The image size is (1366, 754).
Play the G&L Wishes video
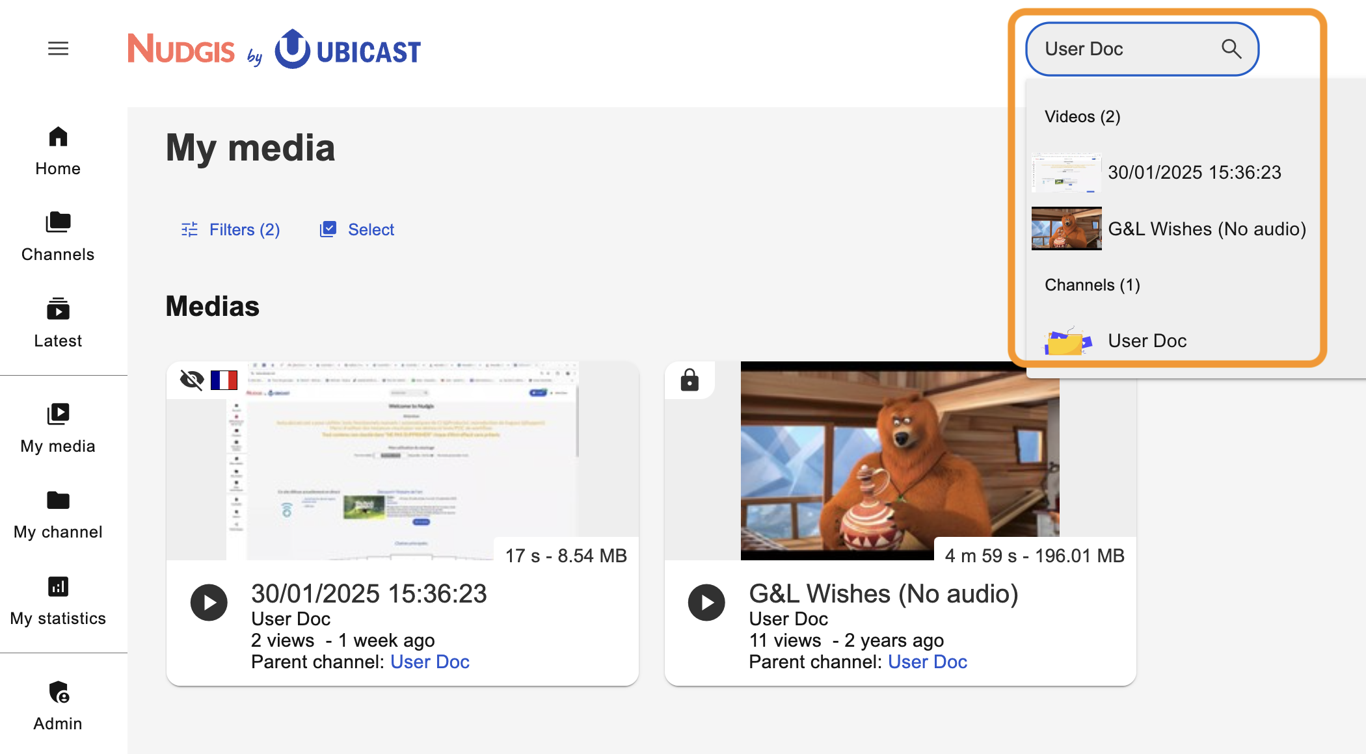[x=706, y=603]
